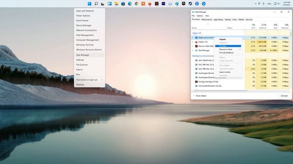The height and width of the screenshot is (164, 293).
Task: Click the Movavi Video Editor process icon
Action: 196,46
